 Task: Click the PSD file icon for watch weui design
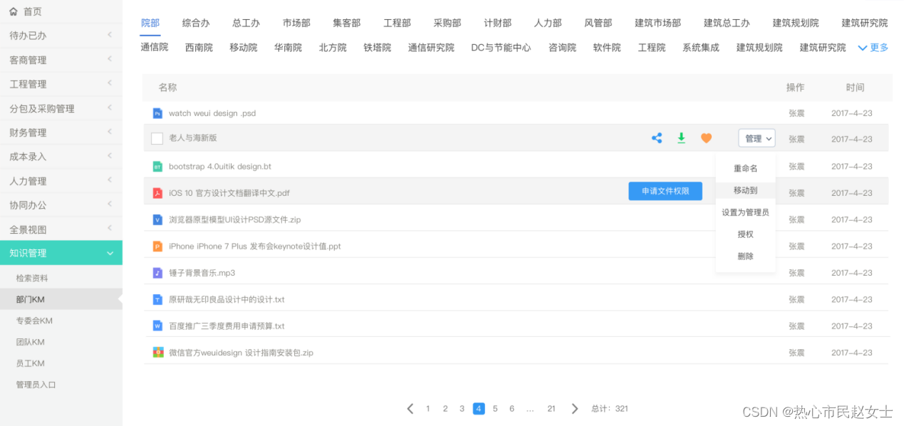tap(157, 113)
